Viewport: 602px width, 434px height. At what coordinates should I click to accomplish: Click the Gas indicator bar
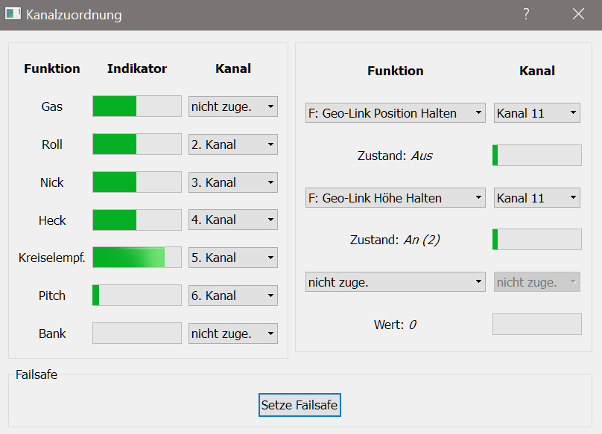tap(136, 106)
